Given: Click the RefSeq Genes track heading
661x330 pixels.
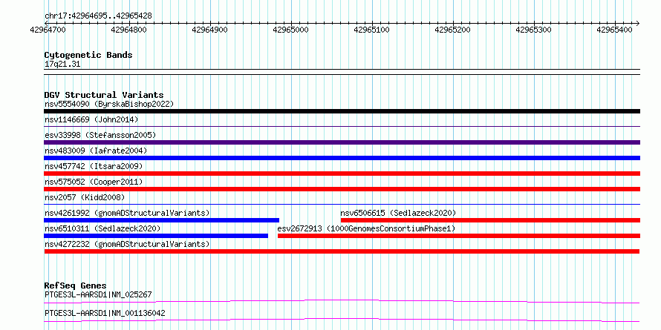Looking at the screenshot, I should [x=75, y=286].
